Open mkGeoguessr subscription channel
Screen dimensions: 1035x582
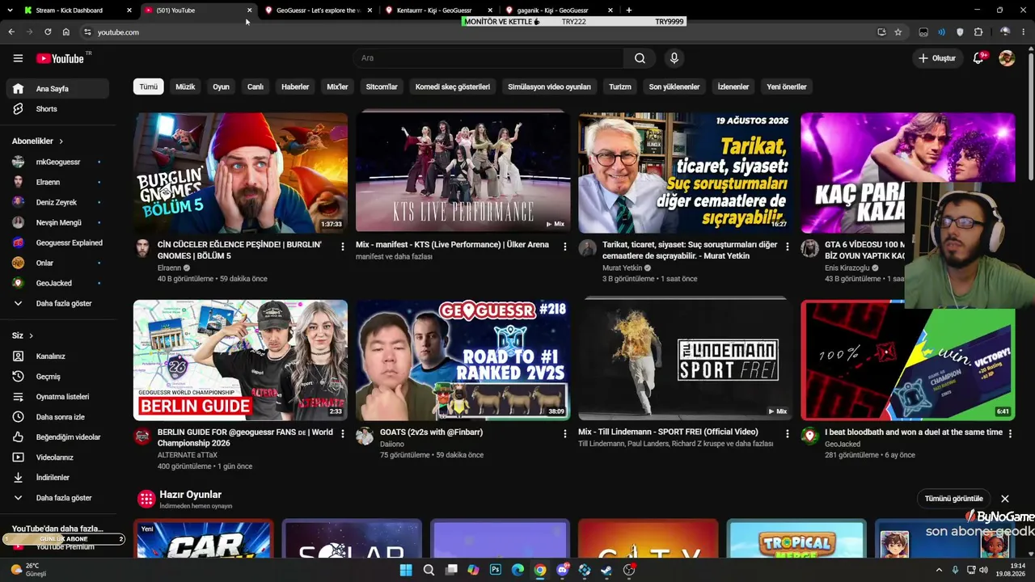pos(57,162)
